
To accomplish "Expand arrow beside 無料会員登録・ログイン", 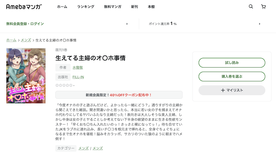I will point(127,24).
